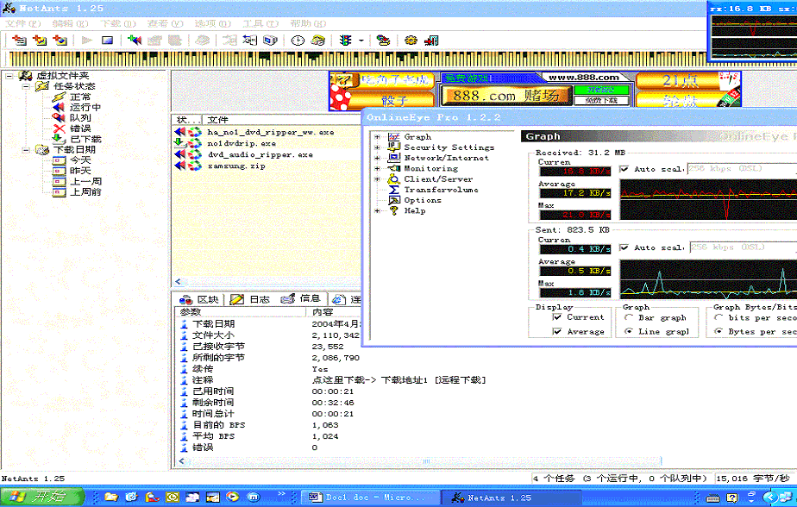
Task: Click the computer monitor toolbar icon
Action: 270,41
